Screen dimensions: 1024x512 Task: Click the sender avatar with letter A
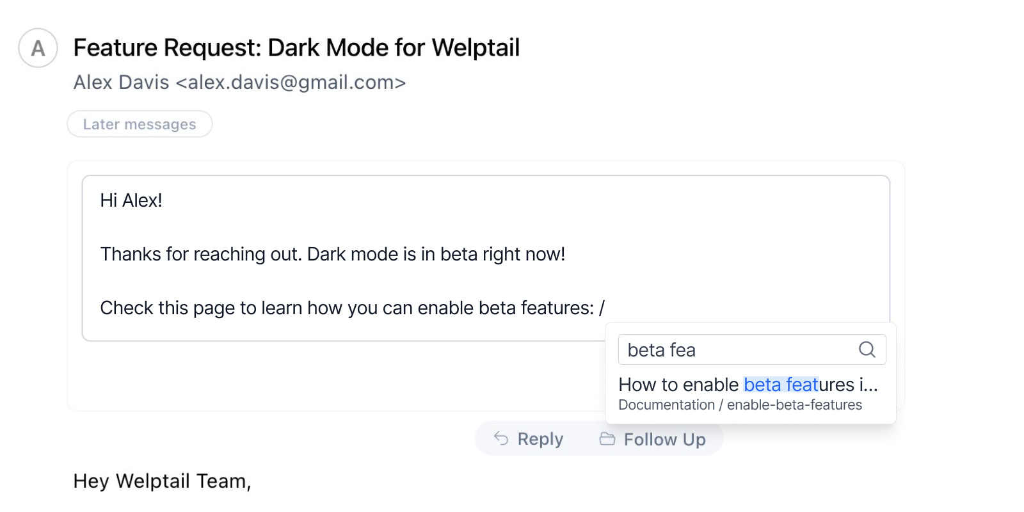[38, 48]
